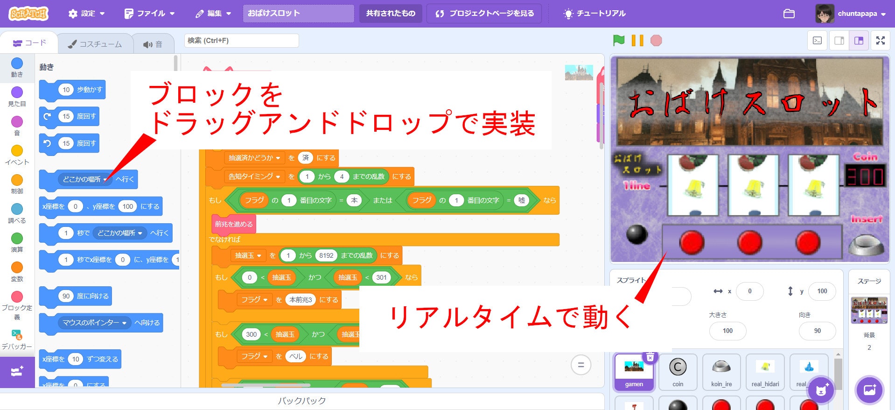Screen dimensions: 895x410
Task: Open 抽選玉 variable dropdown in set block
Action: [x=248, y=255]
